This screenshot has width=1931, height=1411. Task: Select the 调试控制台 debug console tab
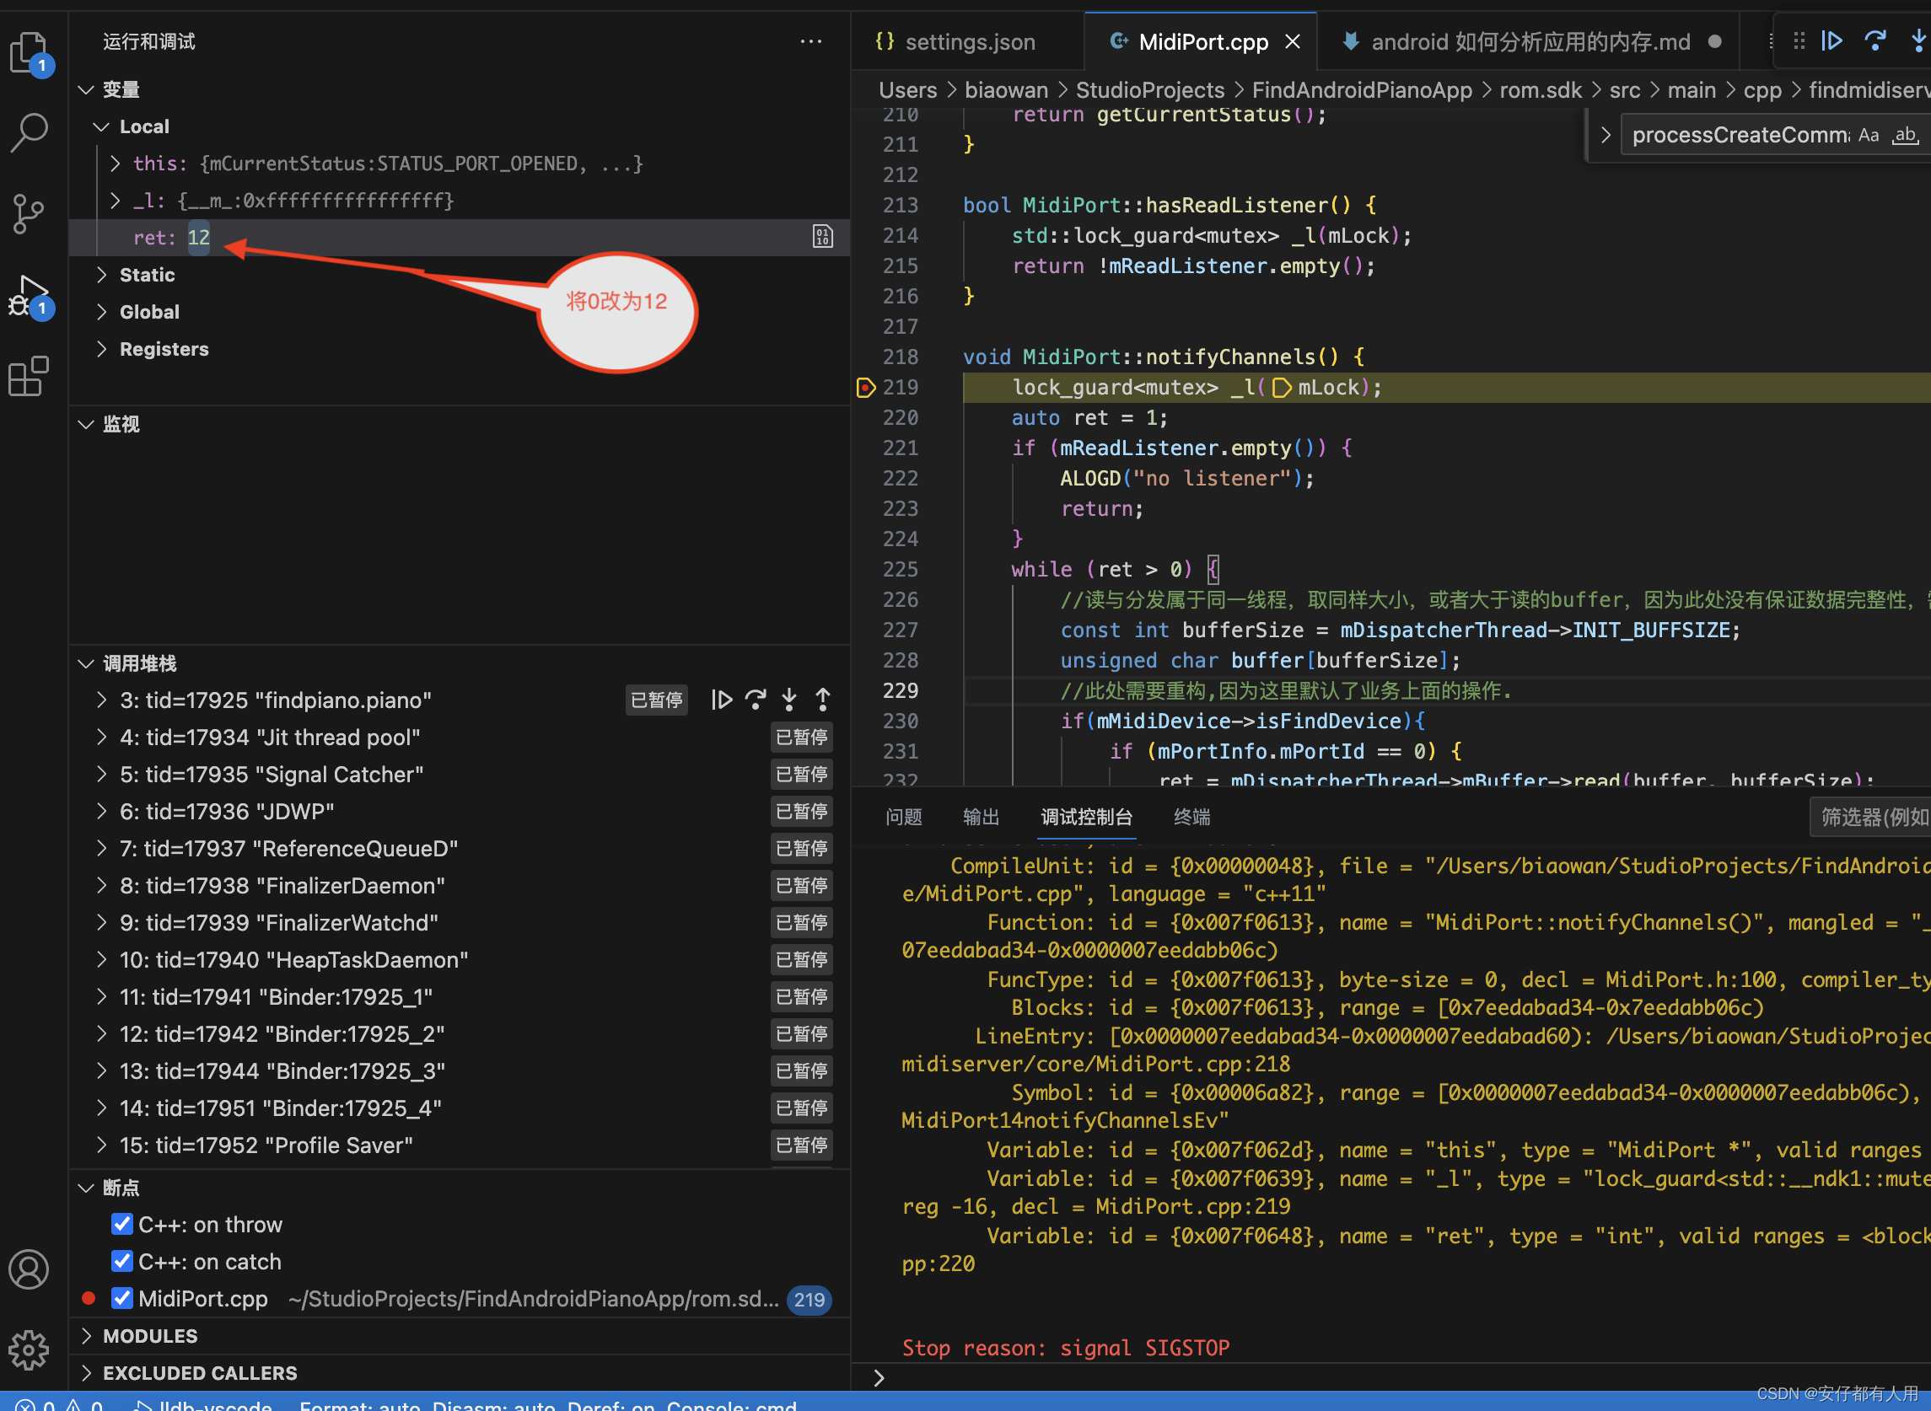click(x=1086, y=817)
